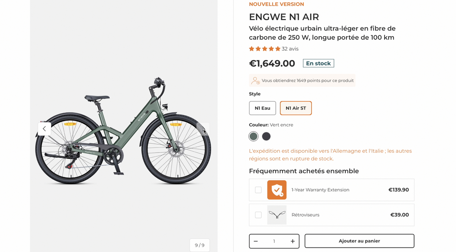Decrease quantity using the minus icon

[x=256, y=241]
